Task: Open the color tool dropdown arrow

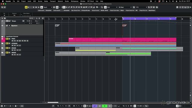Action: coord(99,7)
